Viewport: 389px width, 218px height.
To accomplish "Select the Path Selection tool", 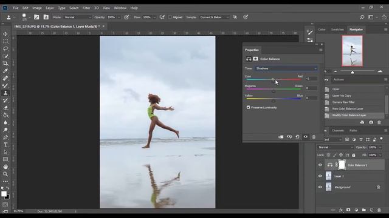I will [x=5, y=152].
